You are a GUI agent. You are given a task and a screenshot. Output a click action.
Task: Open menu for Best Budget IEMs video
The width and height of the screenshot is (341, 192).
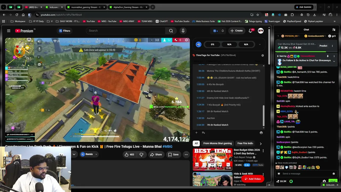(263, 151)
